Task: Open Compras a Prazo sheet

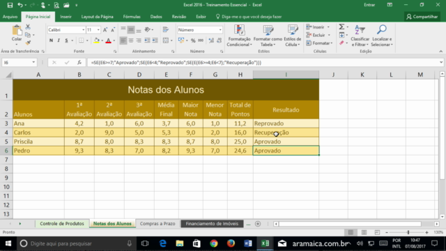Action: [x=157, y=224]
